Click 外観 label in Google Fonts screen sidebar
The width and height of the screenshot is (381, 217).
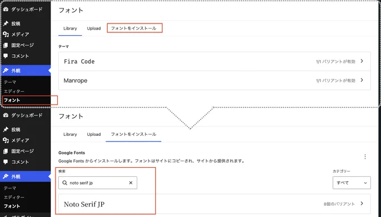(16, 177)
